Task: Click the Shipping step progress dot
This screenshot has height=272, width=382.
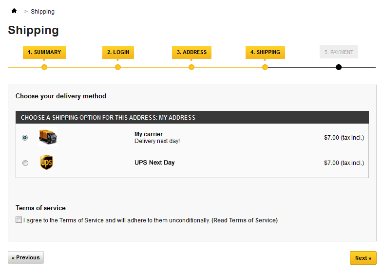Action: click(x=265, y=67)
